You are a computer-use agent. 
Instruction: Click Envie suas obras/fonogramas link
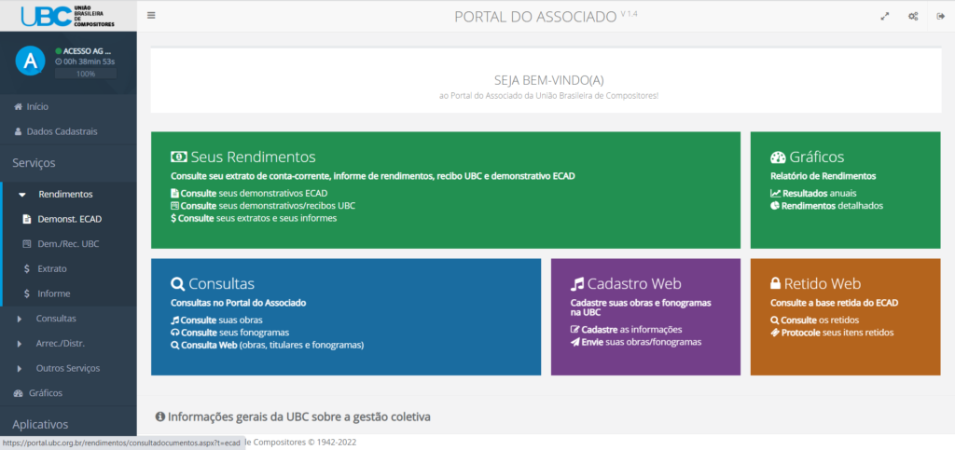[636, 342]
